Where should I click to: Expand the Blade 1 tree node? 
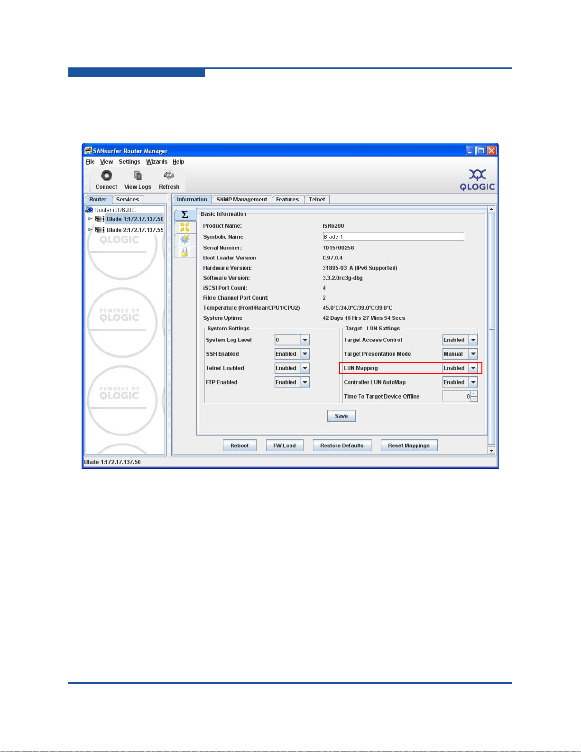[x=90, y=219]
